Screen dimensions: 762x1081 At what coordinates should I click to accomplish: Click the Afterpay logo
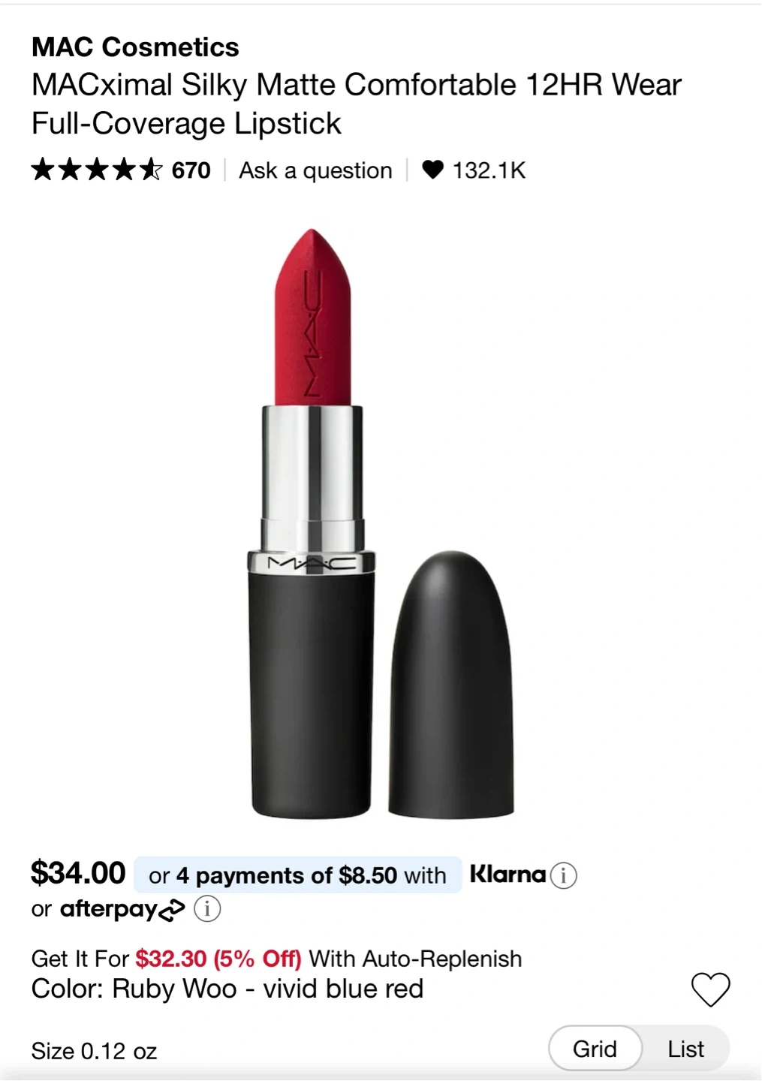tap(122, 909)
